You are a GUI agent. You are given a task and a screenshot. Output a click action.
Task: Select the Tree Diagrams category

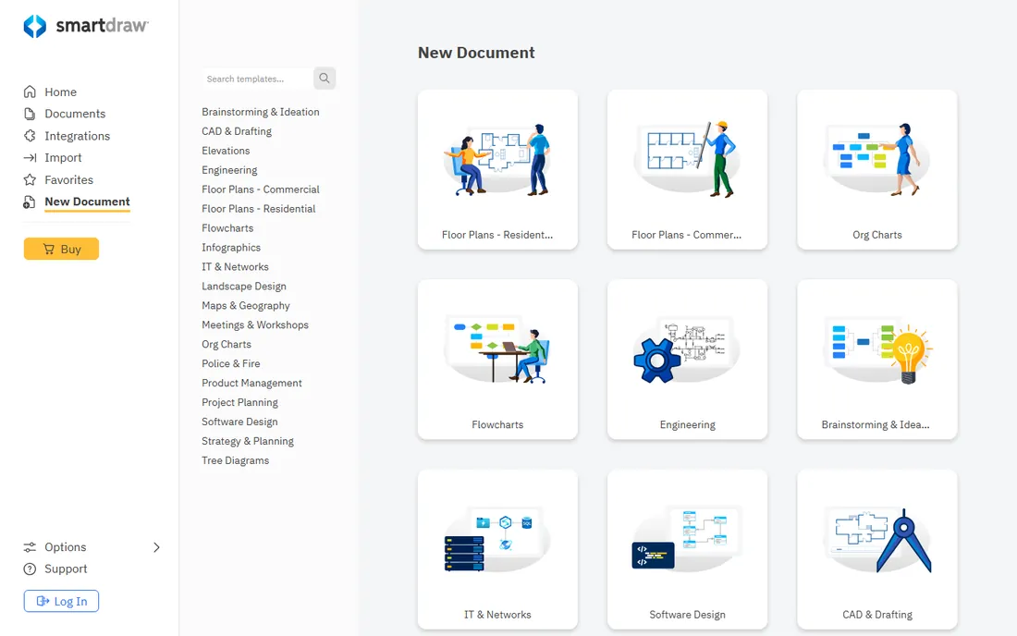point(236,460)
